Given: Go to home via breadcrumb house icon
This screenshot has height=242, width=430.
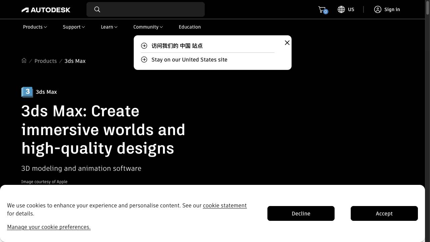Looking at the screenshot, I should 24,61.
